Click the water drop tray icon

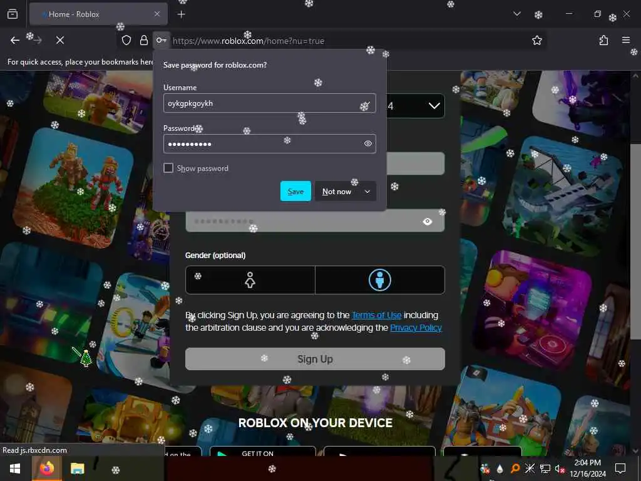(500, 468)
